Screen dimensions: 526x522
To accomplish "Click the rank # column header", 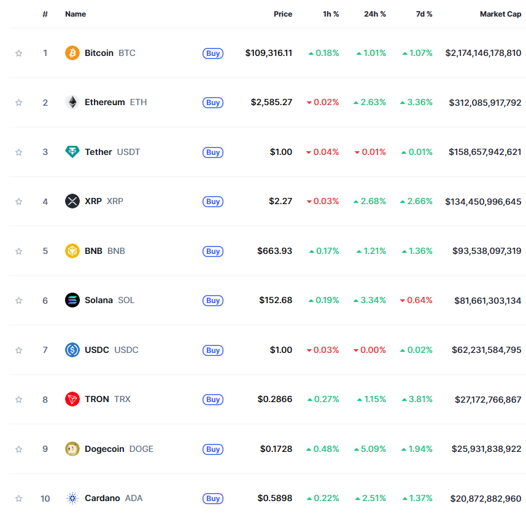I will click(x=45, y=14).
